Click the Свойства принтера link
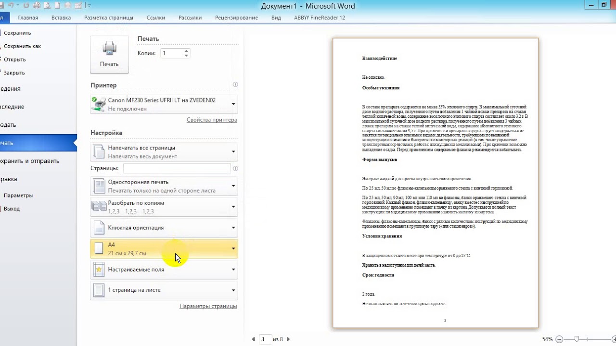Viewport: 616px width, 346px height. (x=212, y=120)
